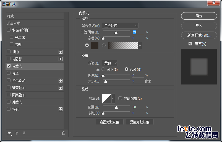Enable the 纹理 checkbox
This screenshot has width=222, height=142.
[x=11, y=44]
